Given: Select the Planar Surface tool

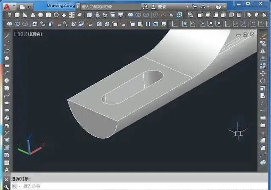Looking at the screenshot, I should 80,15.
